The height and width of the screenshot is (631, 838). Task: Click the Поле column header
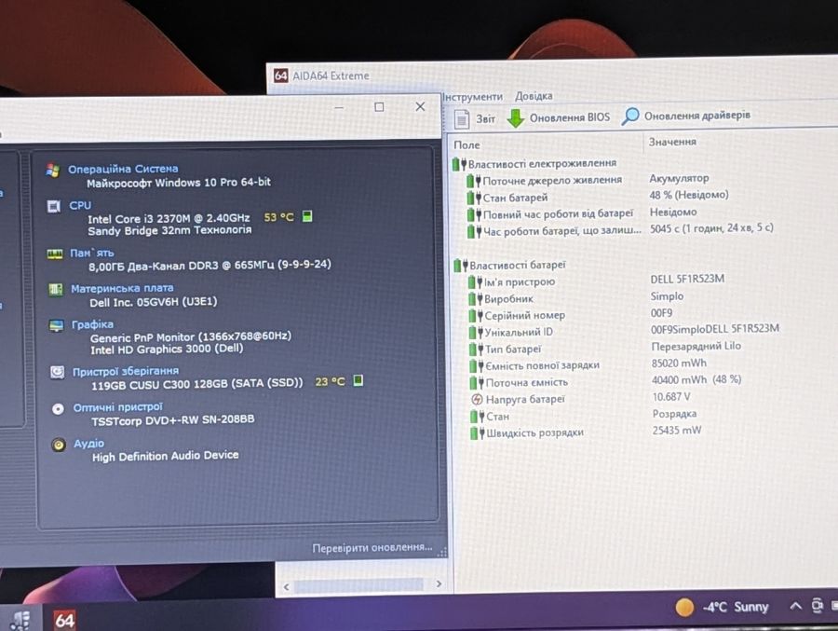[466, 145]
